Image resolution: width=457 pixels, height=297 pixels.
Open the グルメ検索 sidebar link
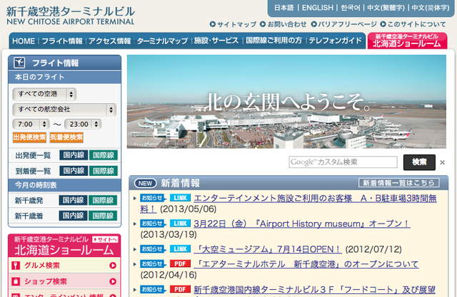[x=64, y=266]
